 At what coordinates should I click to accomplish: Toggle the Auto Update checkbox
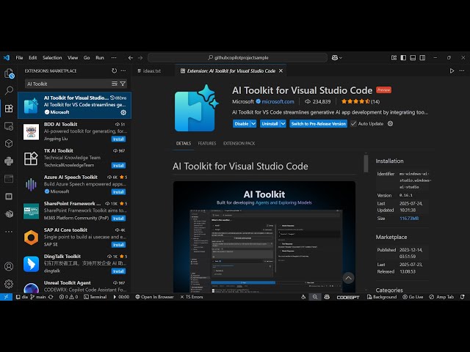pyautogui.click(x=353, y=124)
